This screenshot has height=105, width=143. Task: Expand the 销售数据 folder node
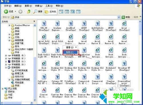click(9, 40)
